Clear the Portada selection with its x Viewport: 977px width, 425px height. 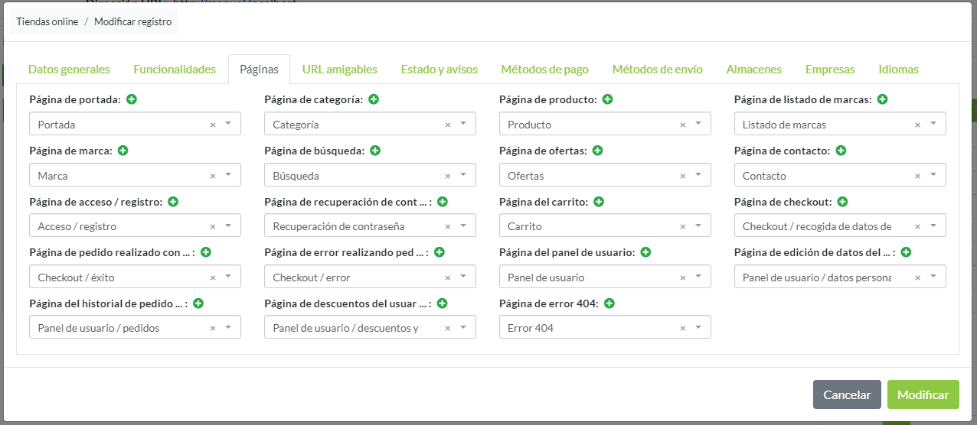pos(213,125)
